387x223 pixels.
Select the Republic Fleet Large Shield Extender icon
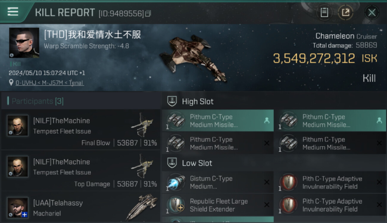click(176, 205)
